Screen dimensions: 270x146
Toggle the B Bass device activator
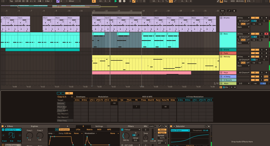tap(3, 126)
